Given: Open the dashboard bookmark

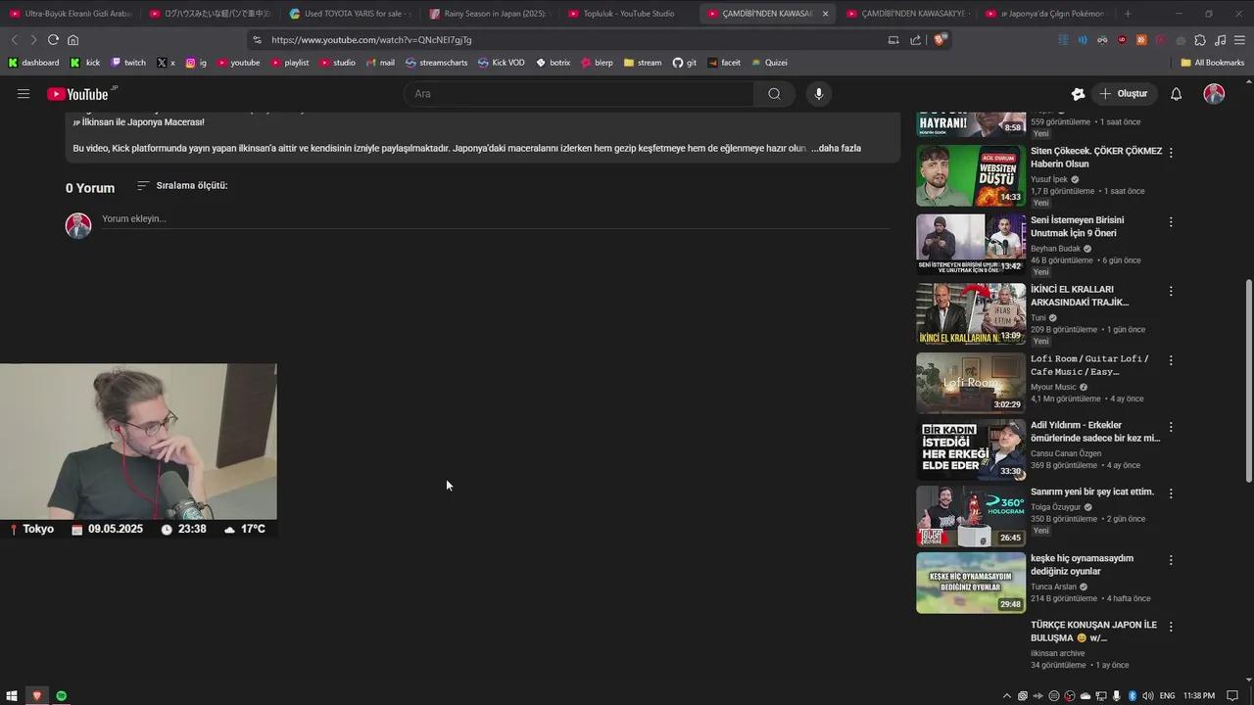Looking at the screenshot, I should pos(33,63).
